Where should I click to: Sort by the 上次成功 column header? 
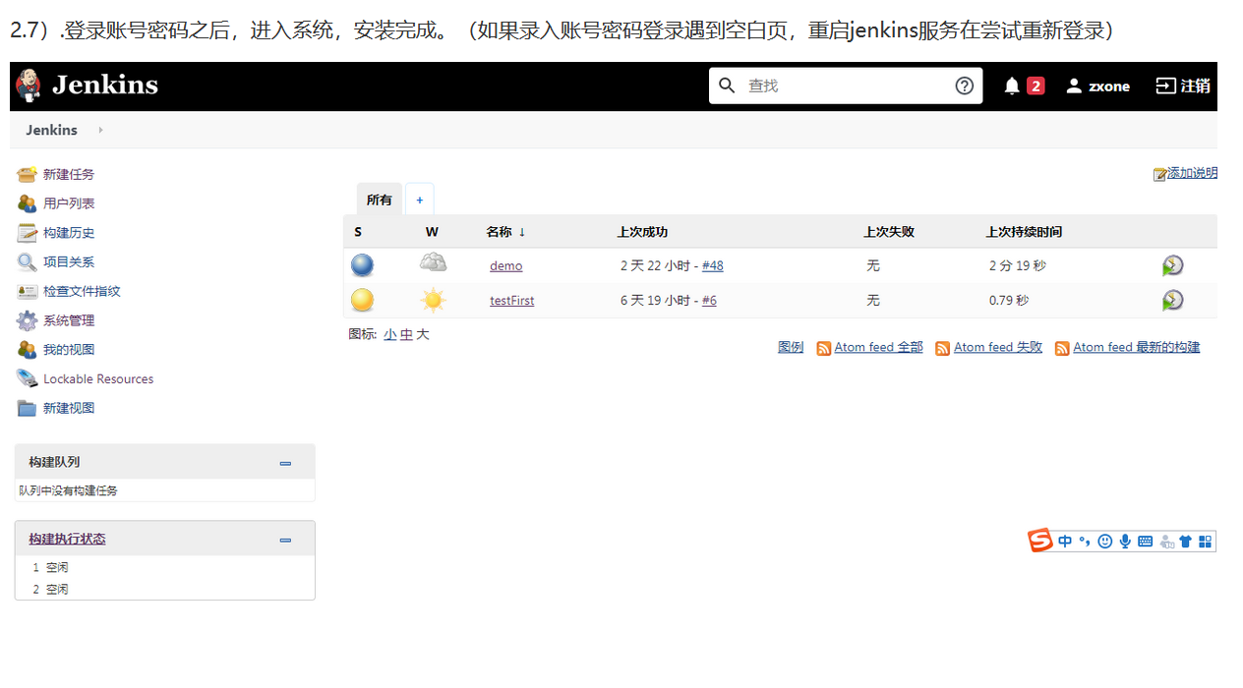click(x=642, y=232)
